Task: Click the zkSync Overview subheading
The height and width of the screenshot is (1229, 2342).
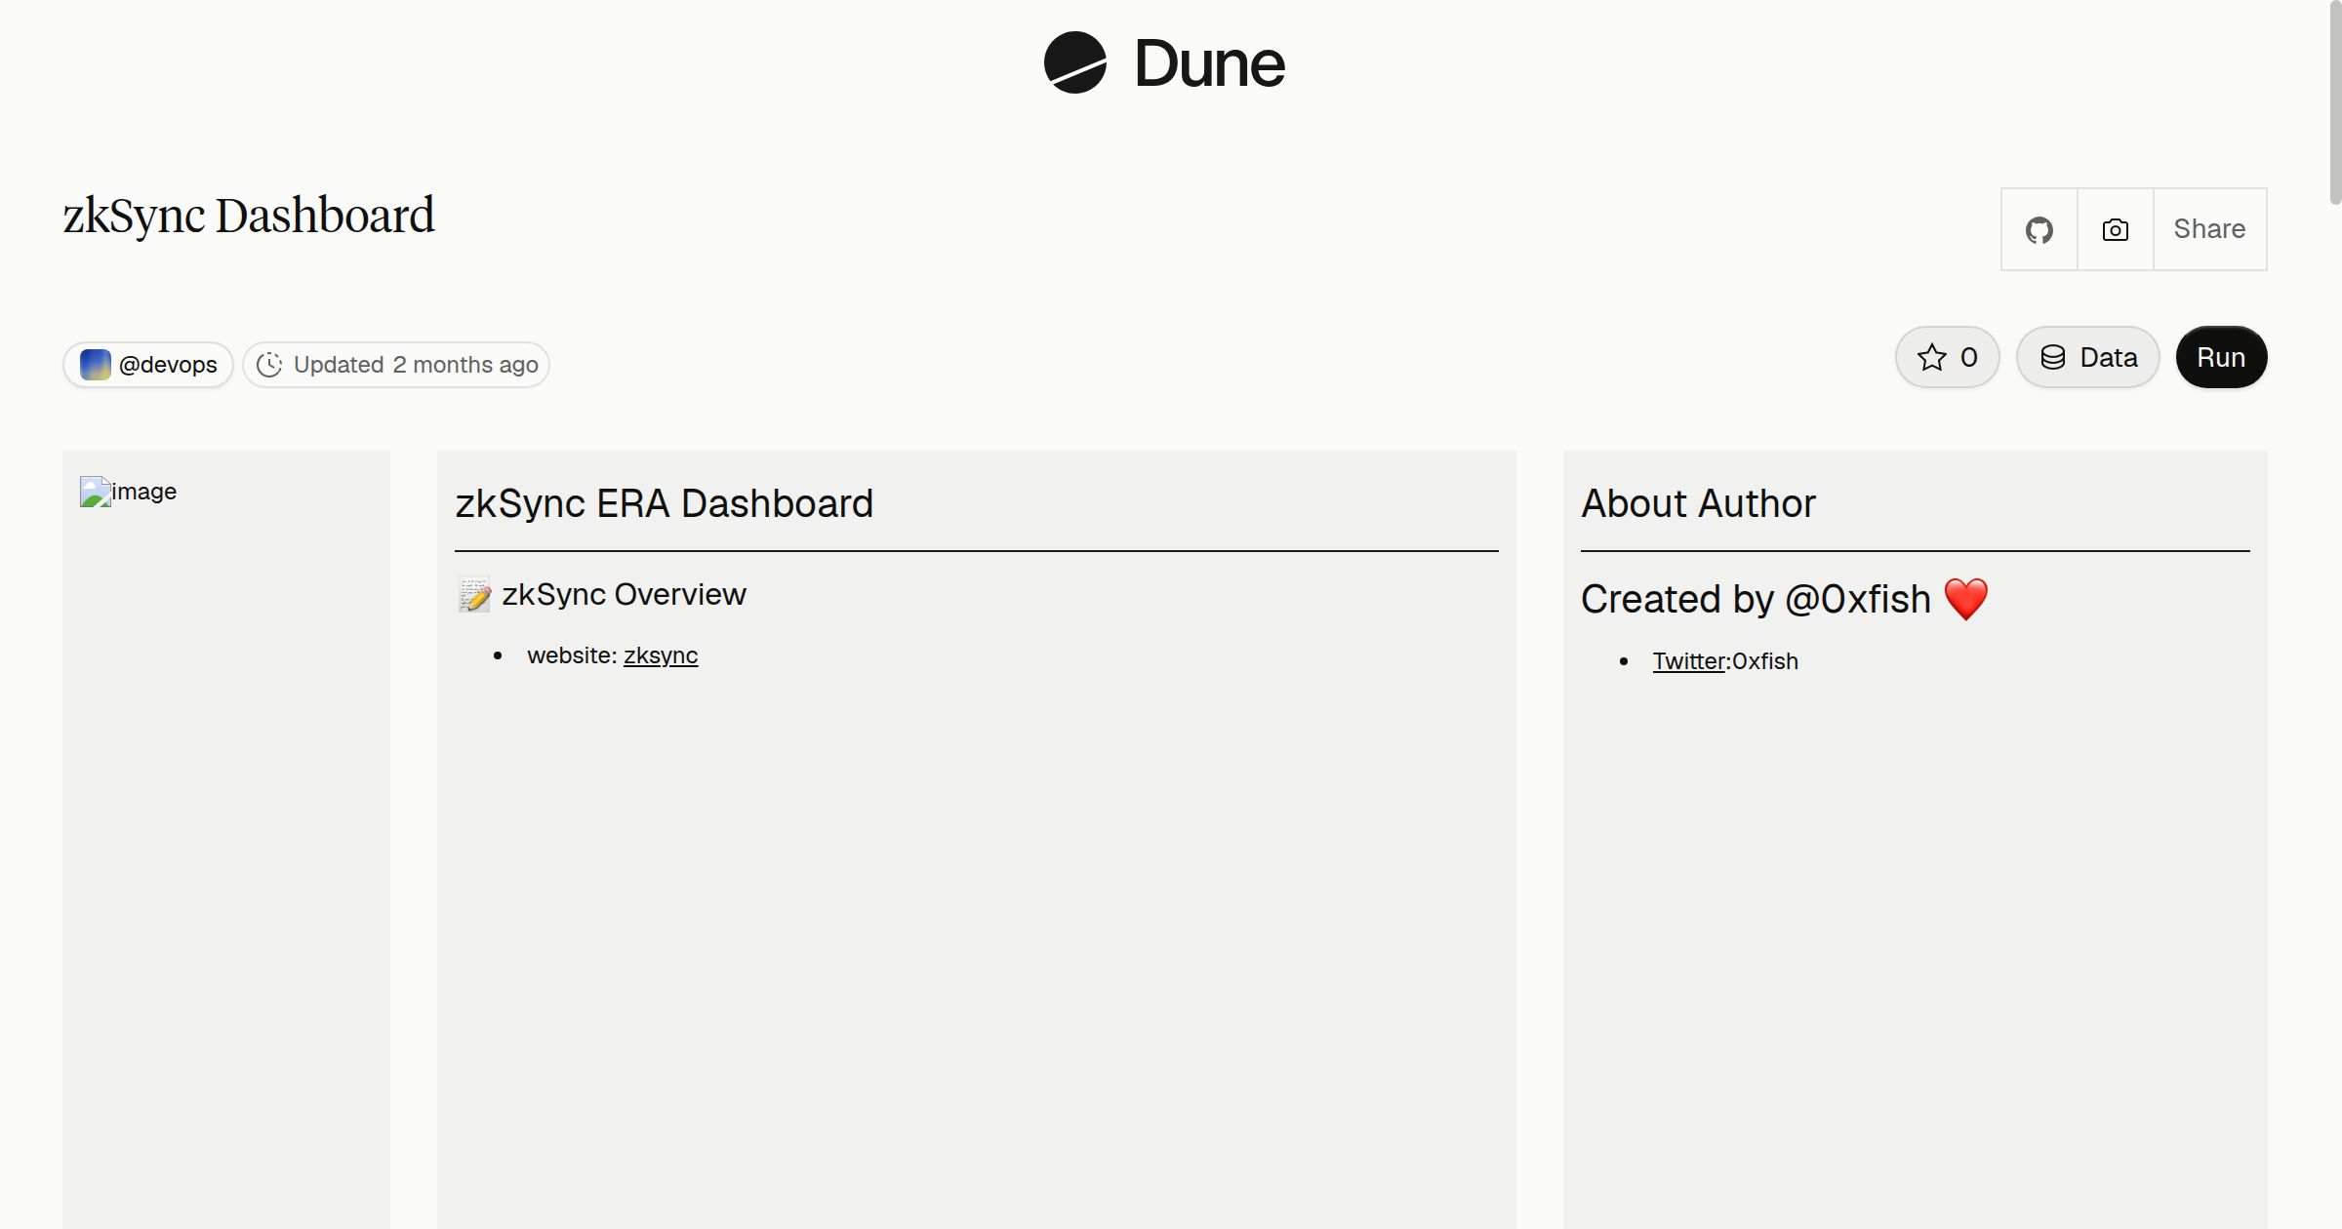Action: coord(624,595)
